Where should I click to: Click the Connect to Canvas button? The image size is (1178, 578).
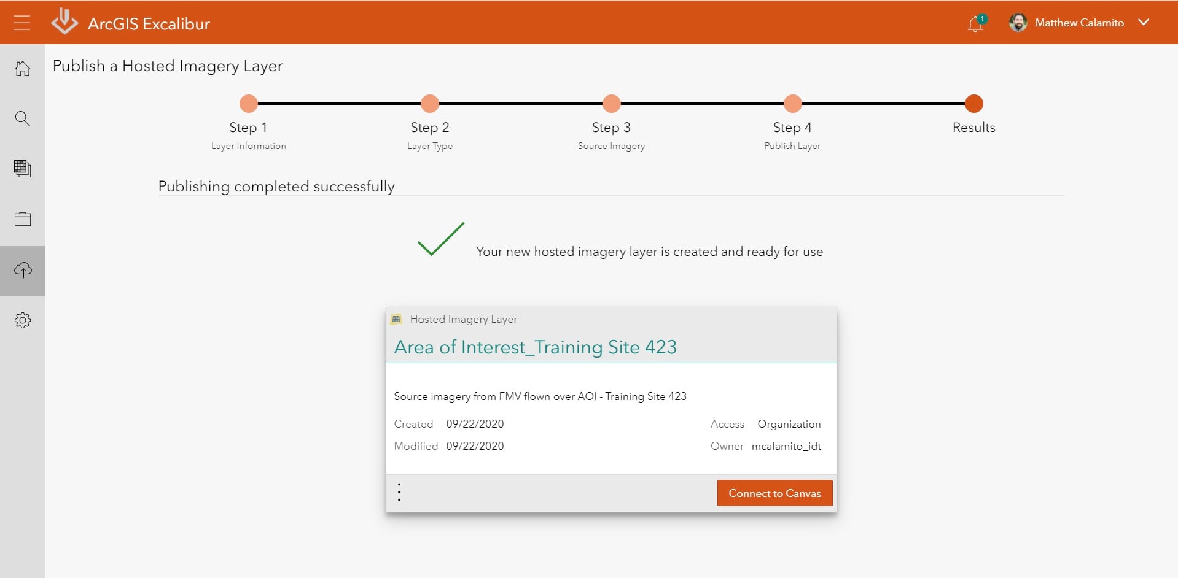(774, 493)
